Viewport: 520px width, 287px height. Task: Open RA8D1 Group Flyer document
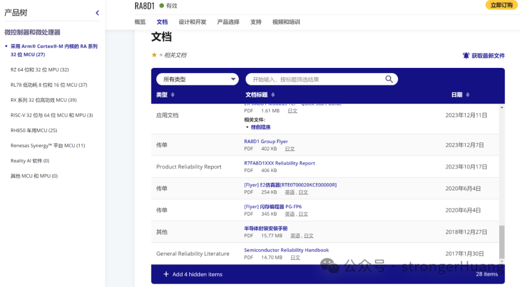click(x=266, y=142)
